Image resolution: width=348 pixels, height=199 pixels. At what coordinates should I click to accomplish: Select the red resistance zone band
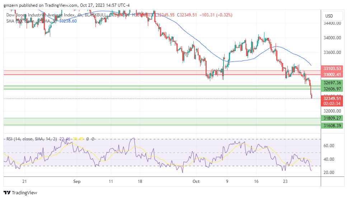[162, 73]
